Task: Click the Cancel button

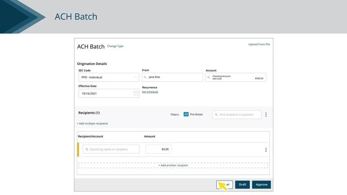Action: click(x=225, y=185)
